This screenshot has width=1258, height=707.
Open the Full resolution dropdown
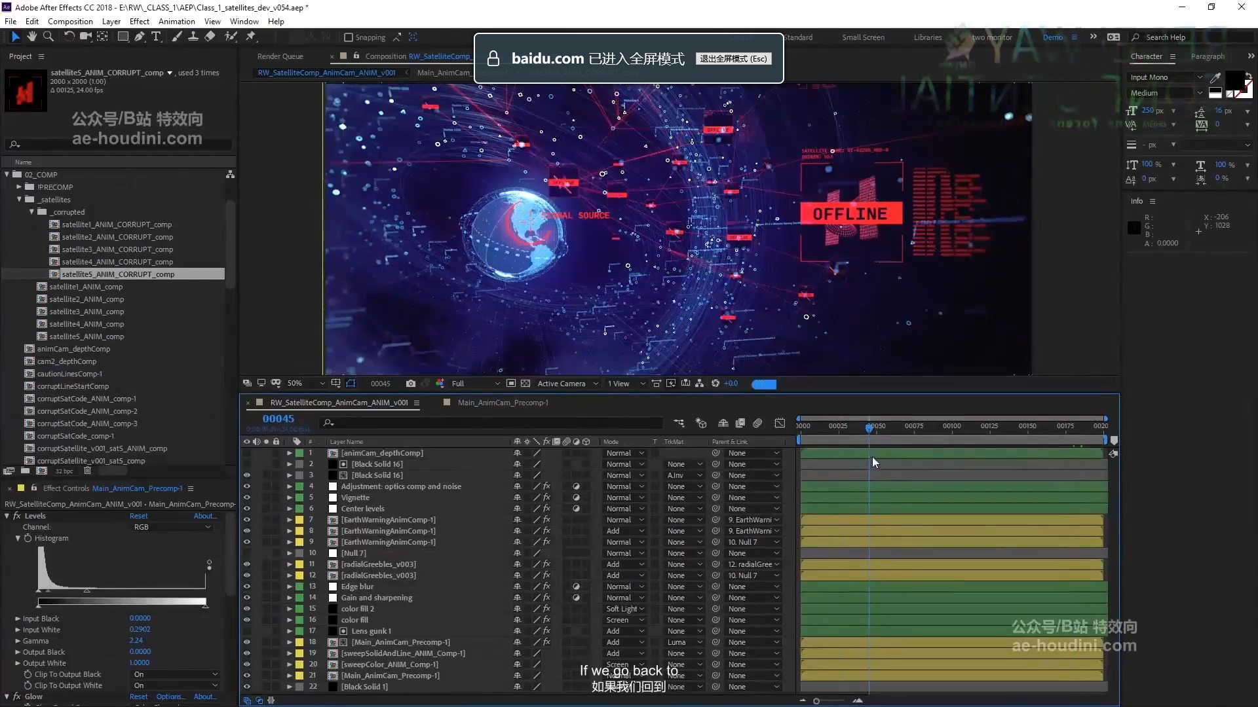coord(476,384)
